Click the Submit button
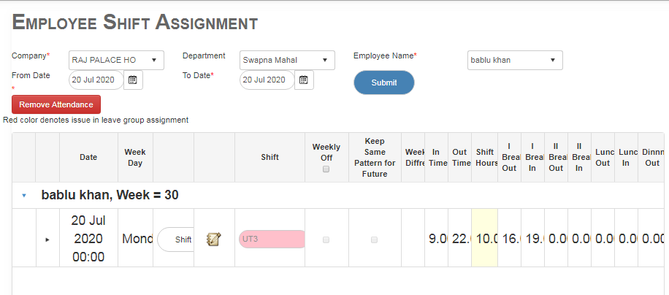The height and width of the screenshot is (295, 669). [384, 83]
